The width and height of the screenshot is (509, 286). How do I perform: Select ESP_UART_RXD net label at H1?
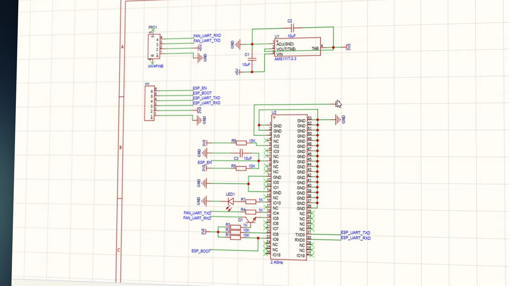click(206, 103)
